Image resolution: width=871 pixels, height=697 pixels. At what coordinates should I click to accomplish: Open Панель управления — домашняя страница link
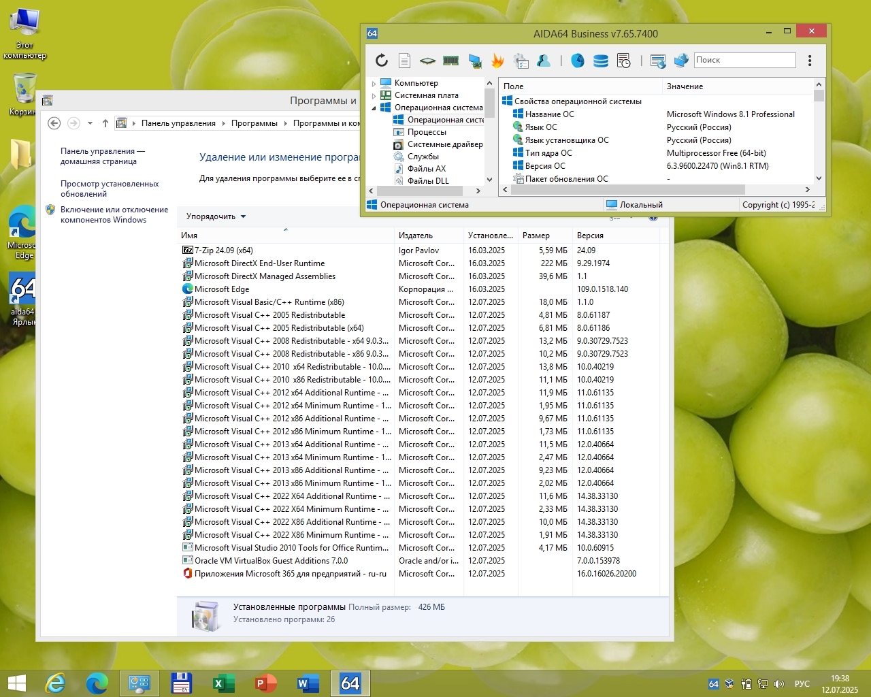coord(102,157)
